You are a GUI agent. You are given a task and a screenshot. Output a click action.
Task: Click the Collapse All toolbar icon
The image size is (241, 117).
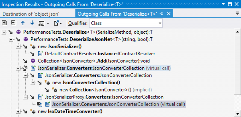[x=14, y=23]
